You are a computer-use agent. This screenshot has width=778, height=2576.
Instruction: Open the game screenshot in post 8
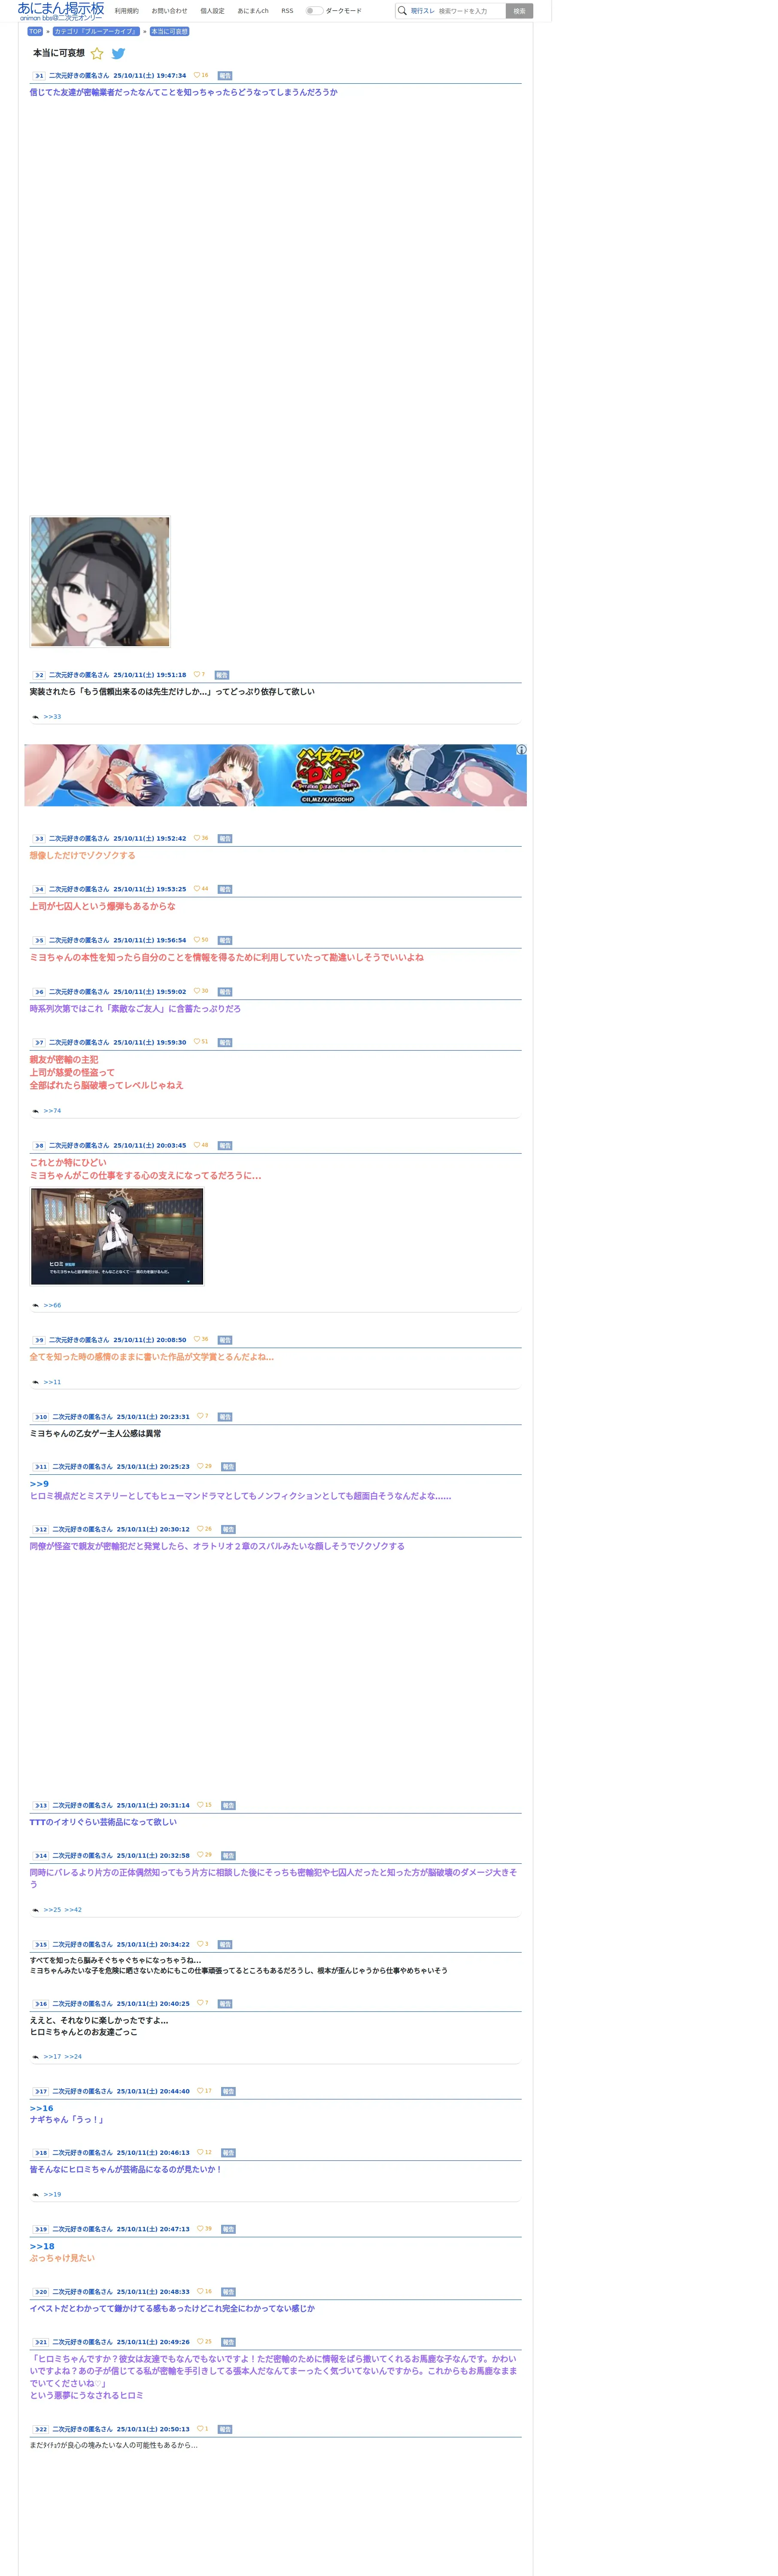click(117, 1236)
